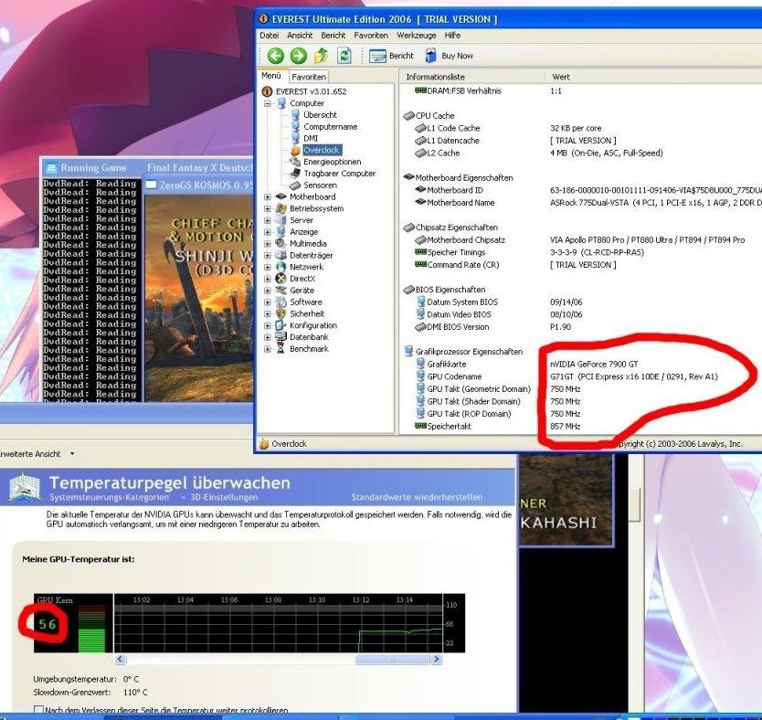Click the green Forward arrow in EVEREST

(x=299, y=56)
